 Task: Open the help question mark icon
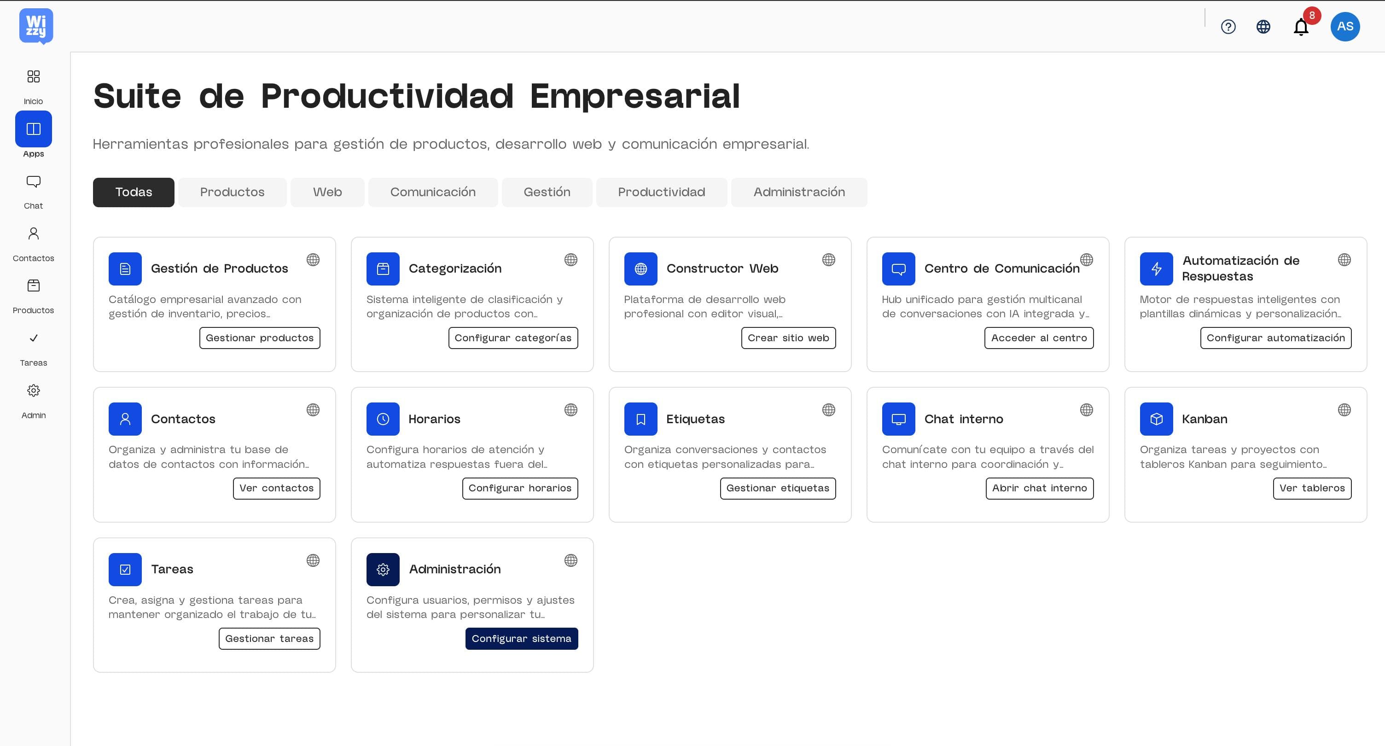(x=1228, y=26)
